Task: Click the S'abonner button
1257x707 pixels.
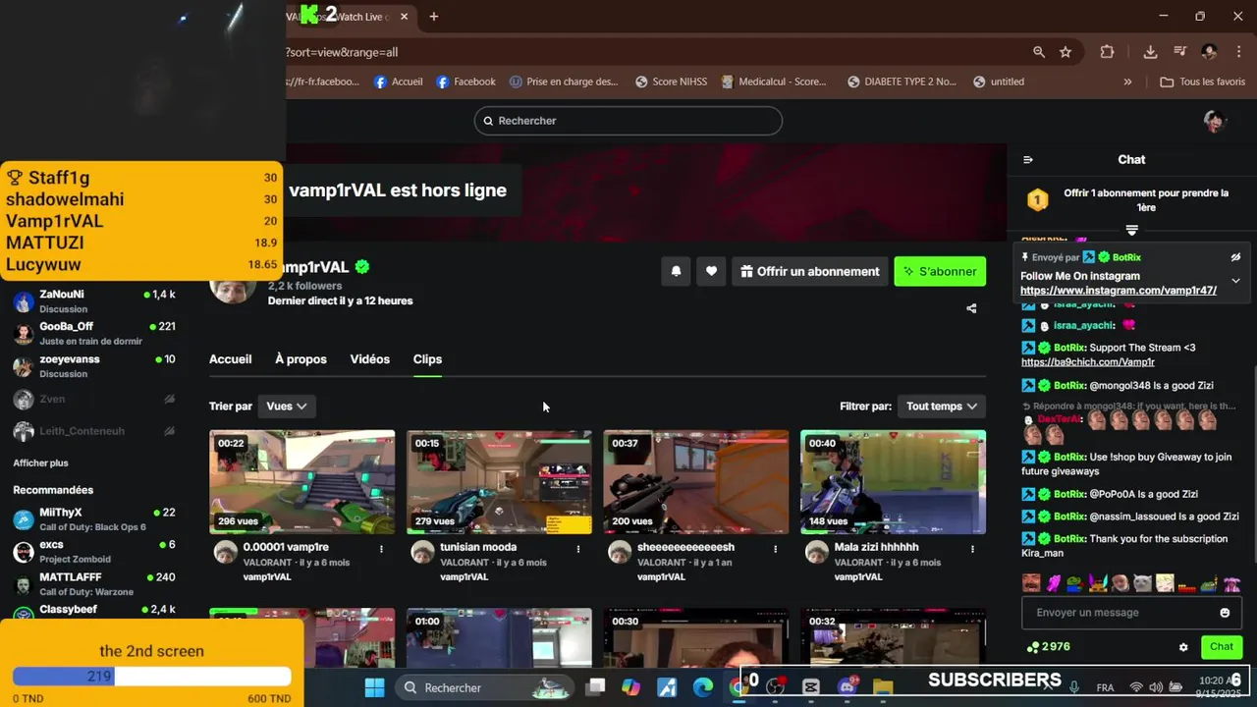Action: 940,271
